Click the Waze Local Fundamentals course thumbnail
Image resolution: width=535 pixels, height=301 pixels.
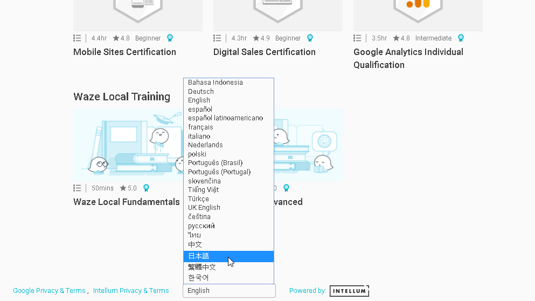tap(128, 144)
